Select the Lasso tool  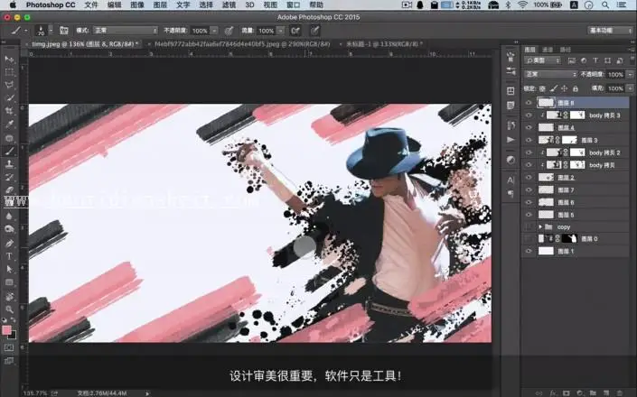point(9,85)
